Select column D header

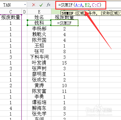pos(24,12)
